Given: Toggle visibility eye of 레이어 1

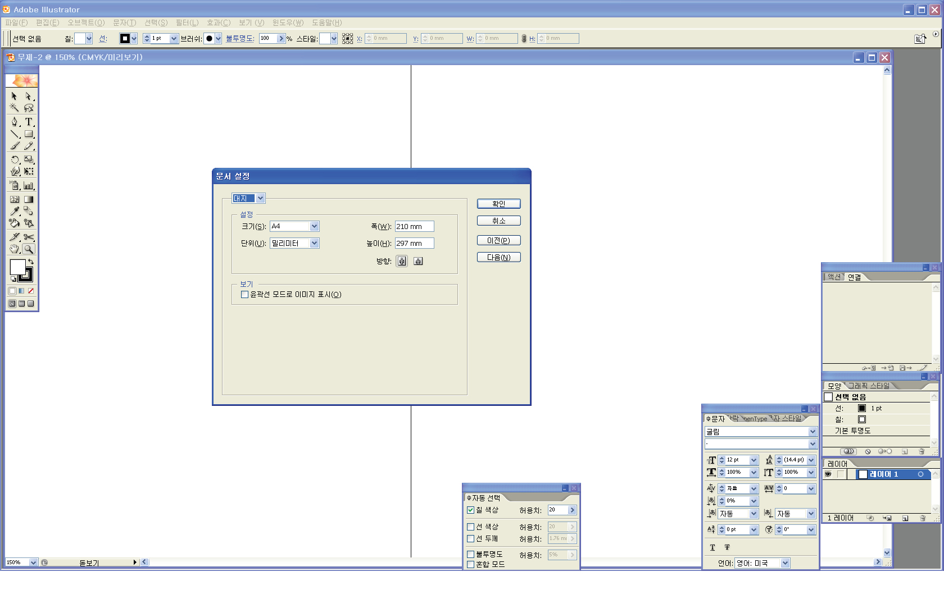Looking at the screenshot, I should [828, 474].
